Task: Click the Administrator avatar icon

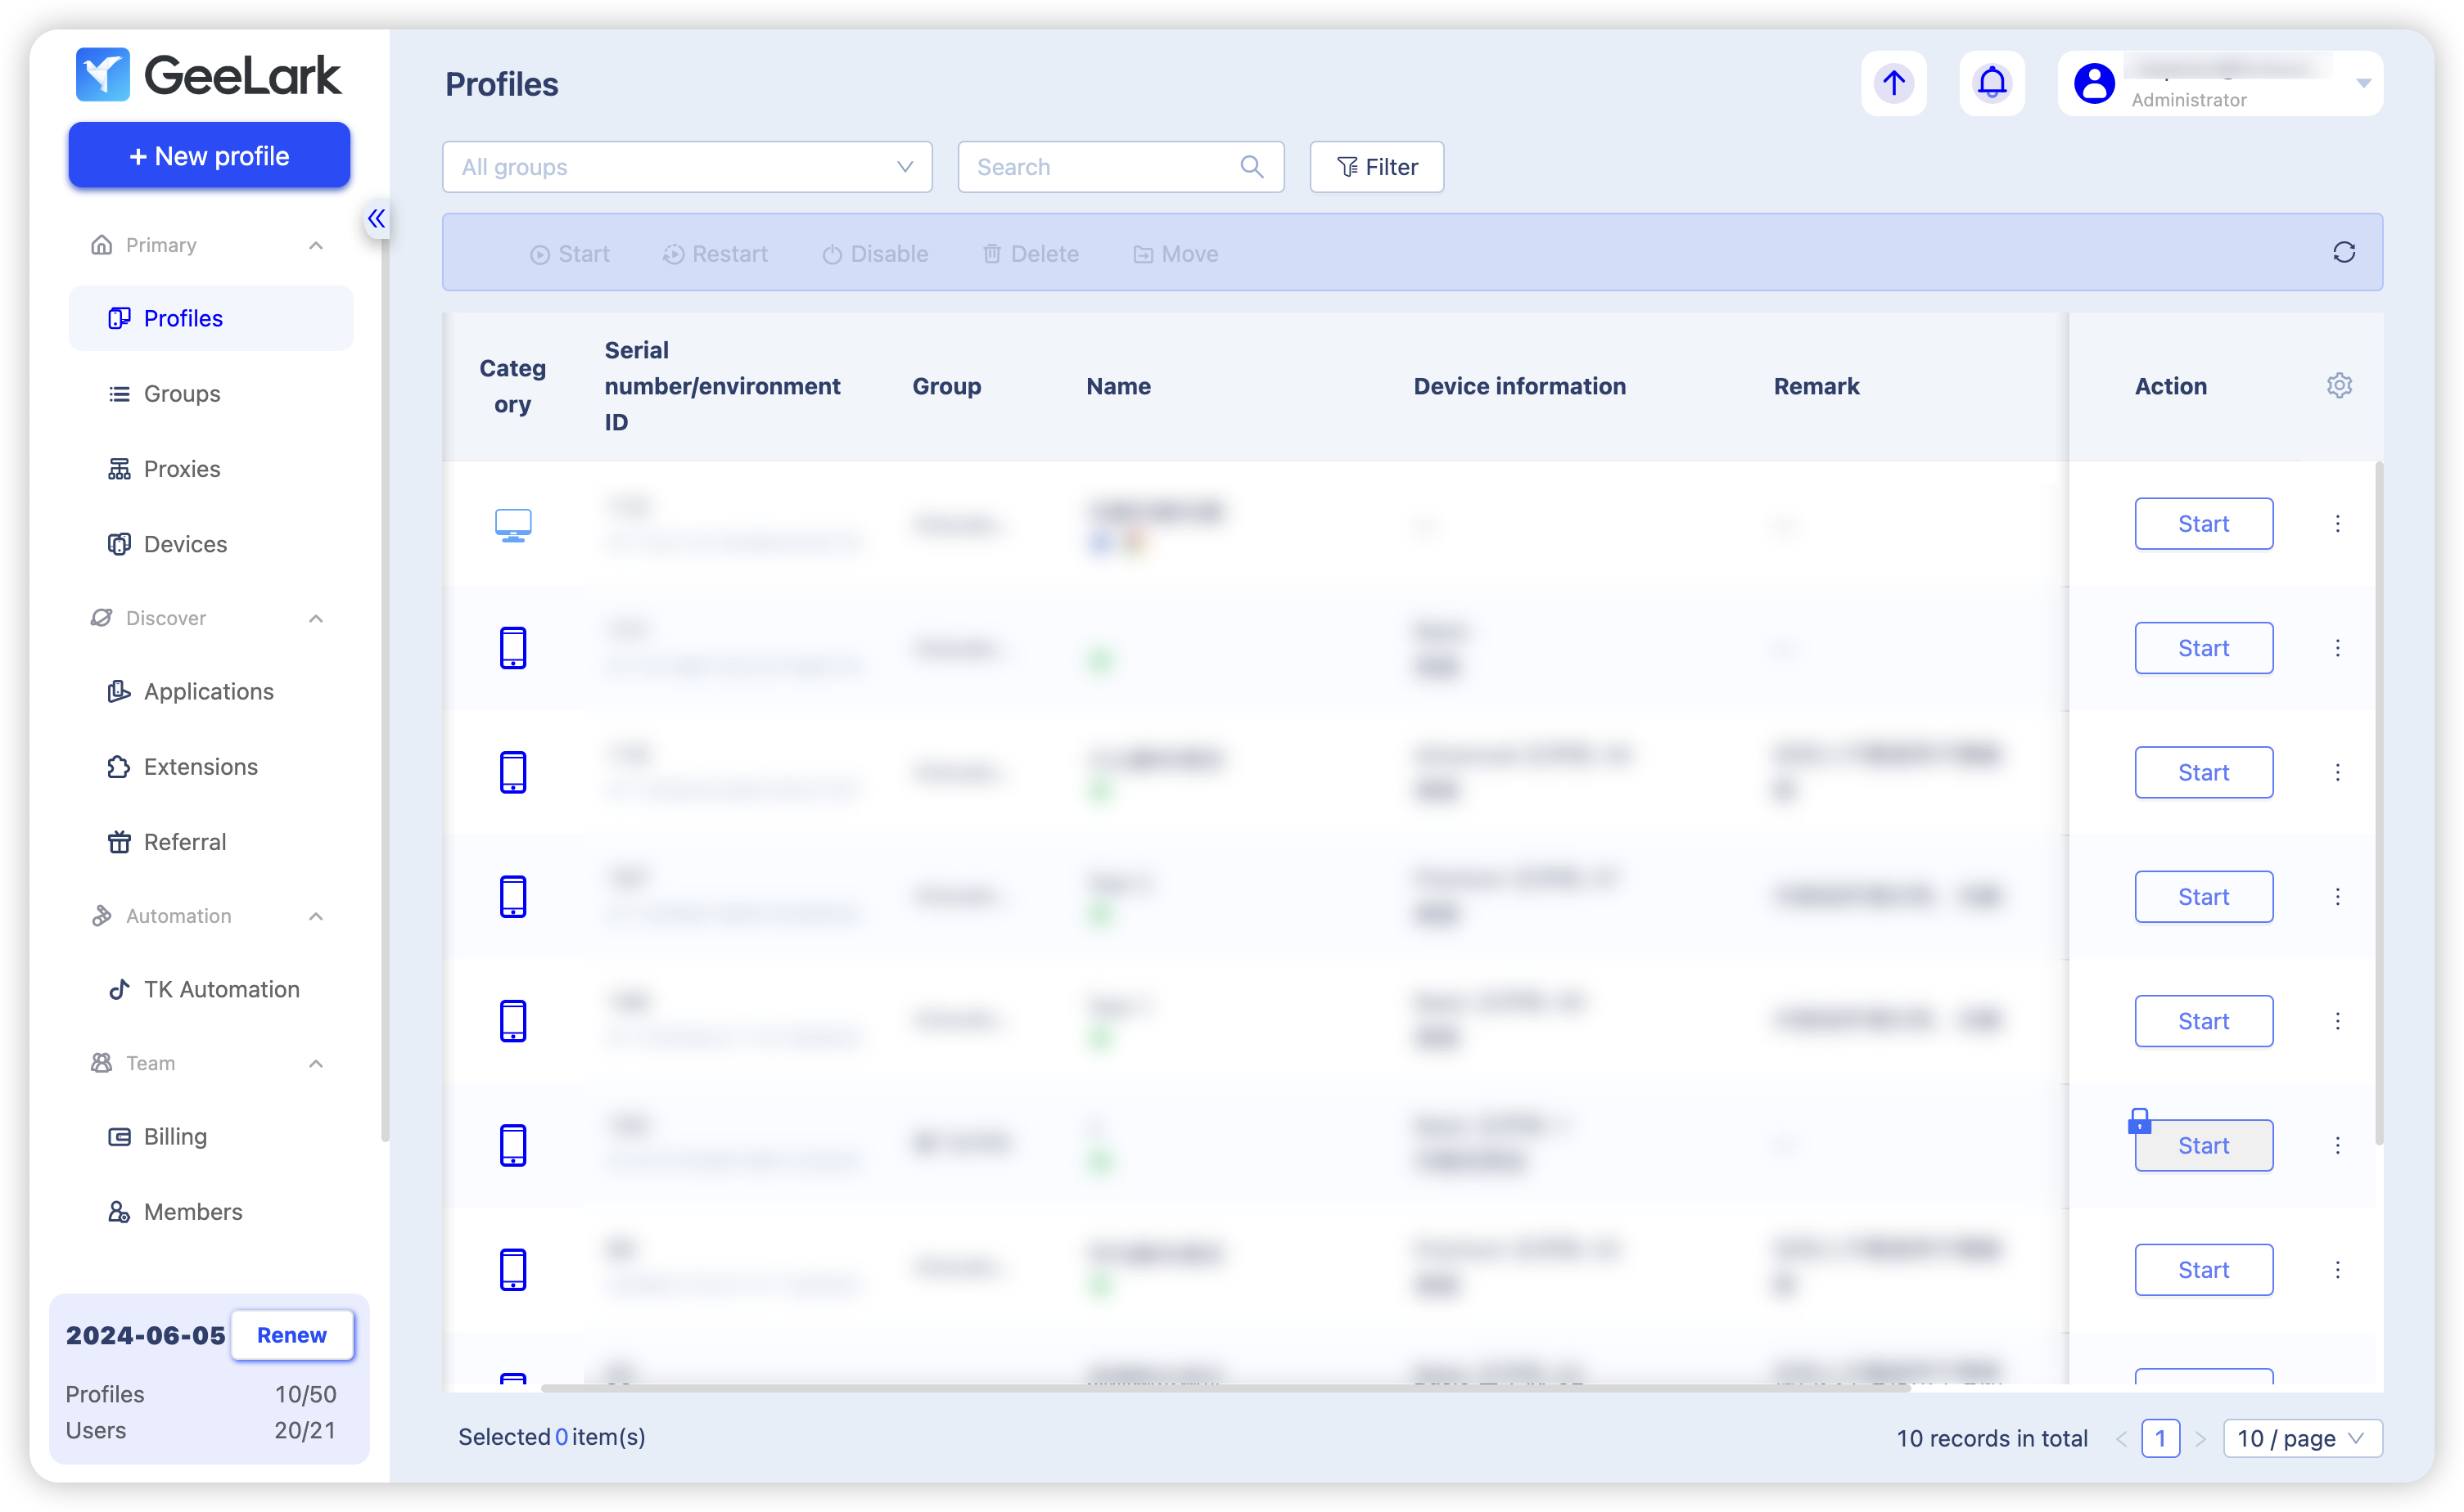Action: click(2094, 83)
